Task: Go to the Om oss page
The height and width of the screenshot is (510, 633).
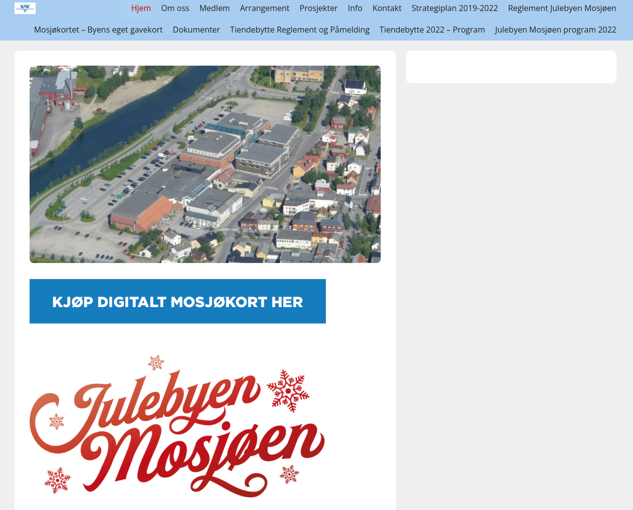Action: (175, 8)
